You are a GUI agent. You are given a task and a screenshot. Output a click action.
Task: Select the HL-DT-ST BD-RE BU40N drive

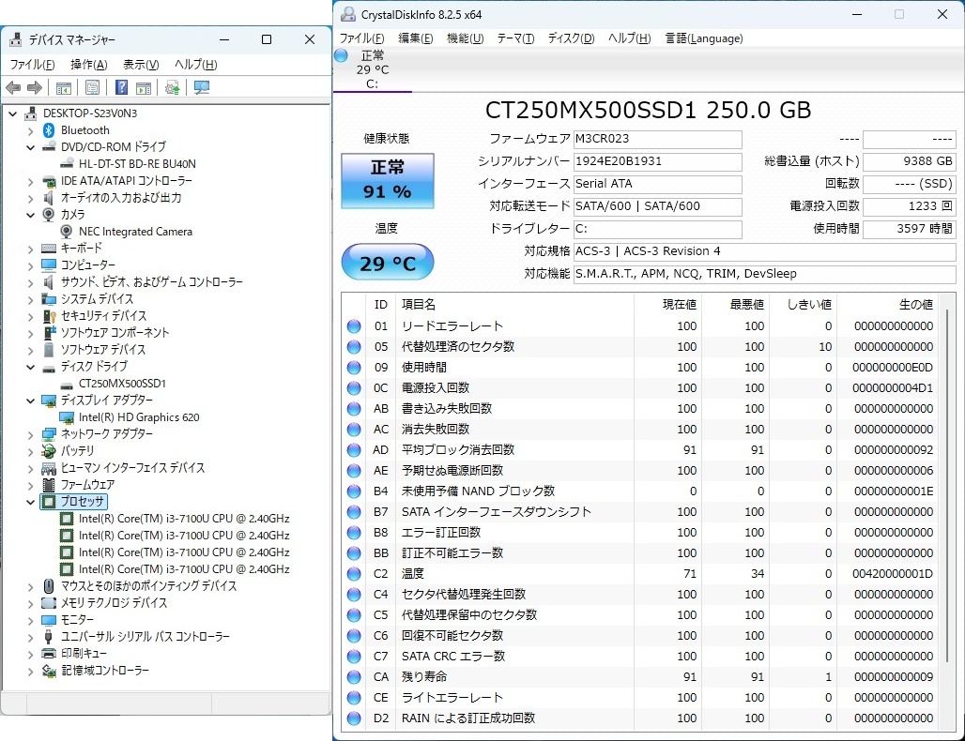coord(137,164)
